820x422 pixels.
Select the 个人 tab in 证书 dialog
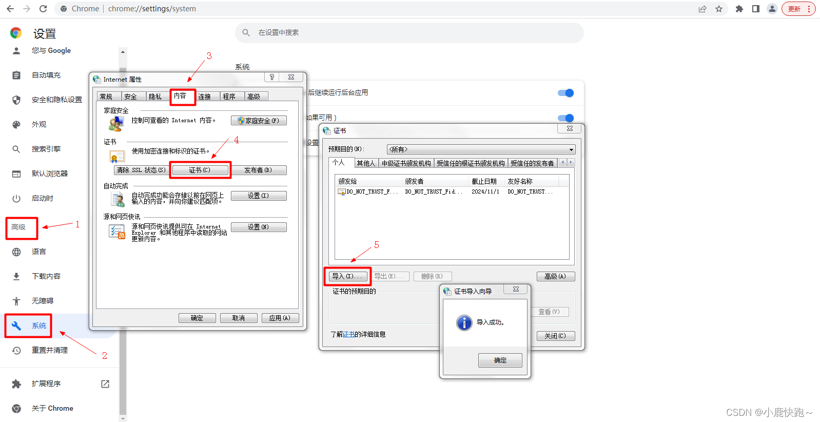coord(341,162)
